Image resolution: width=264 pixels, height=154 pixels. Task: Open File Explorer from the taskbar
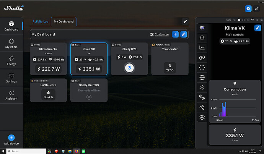(70, 151)
